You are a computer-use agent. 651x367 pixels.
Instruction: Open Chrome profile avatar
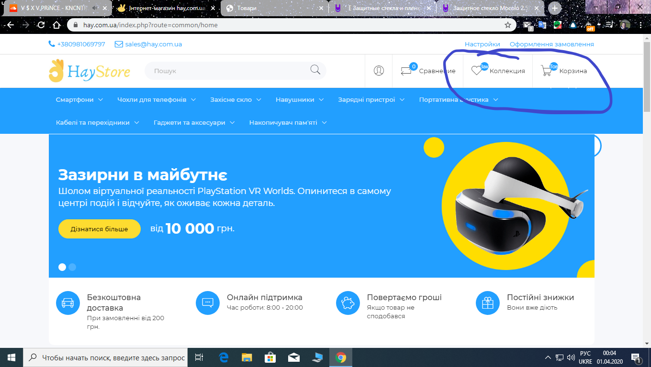click(x=625, y=25)
